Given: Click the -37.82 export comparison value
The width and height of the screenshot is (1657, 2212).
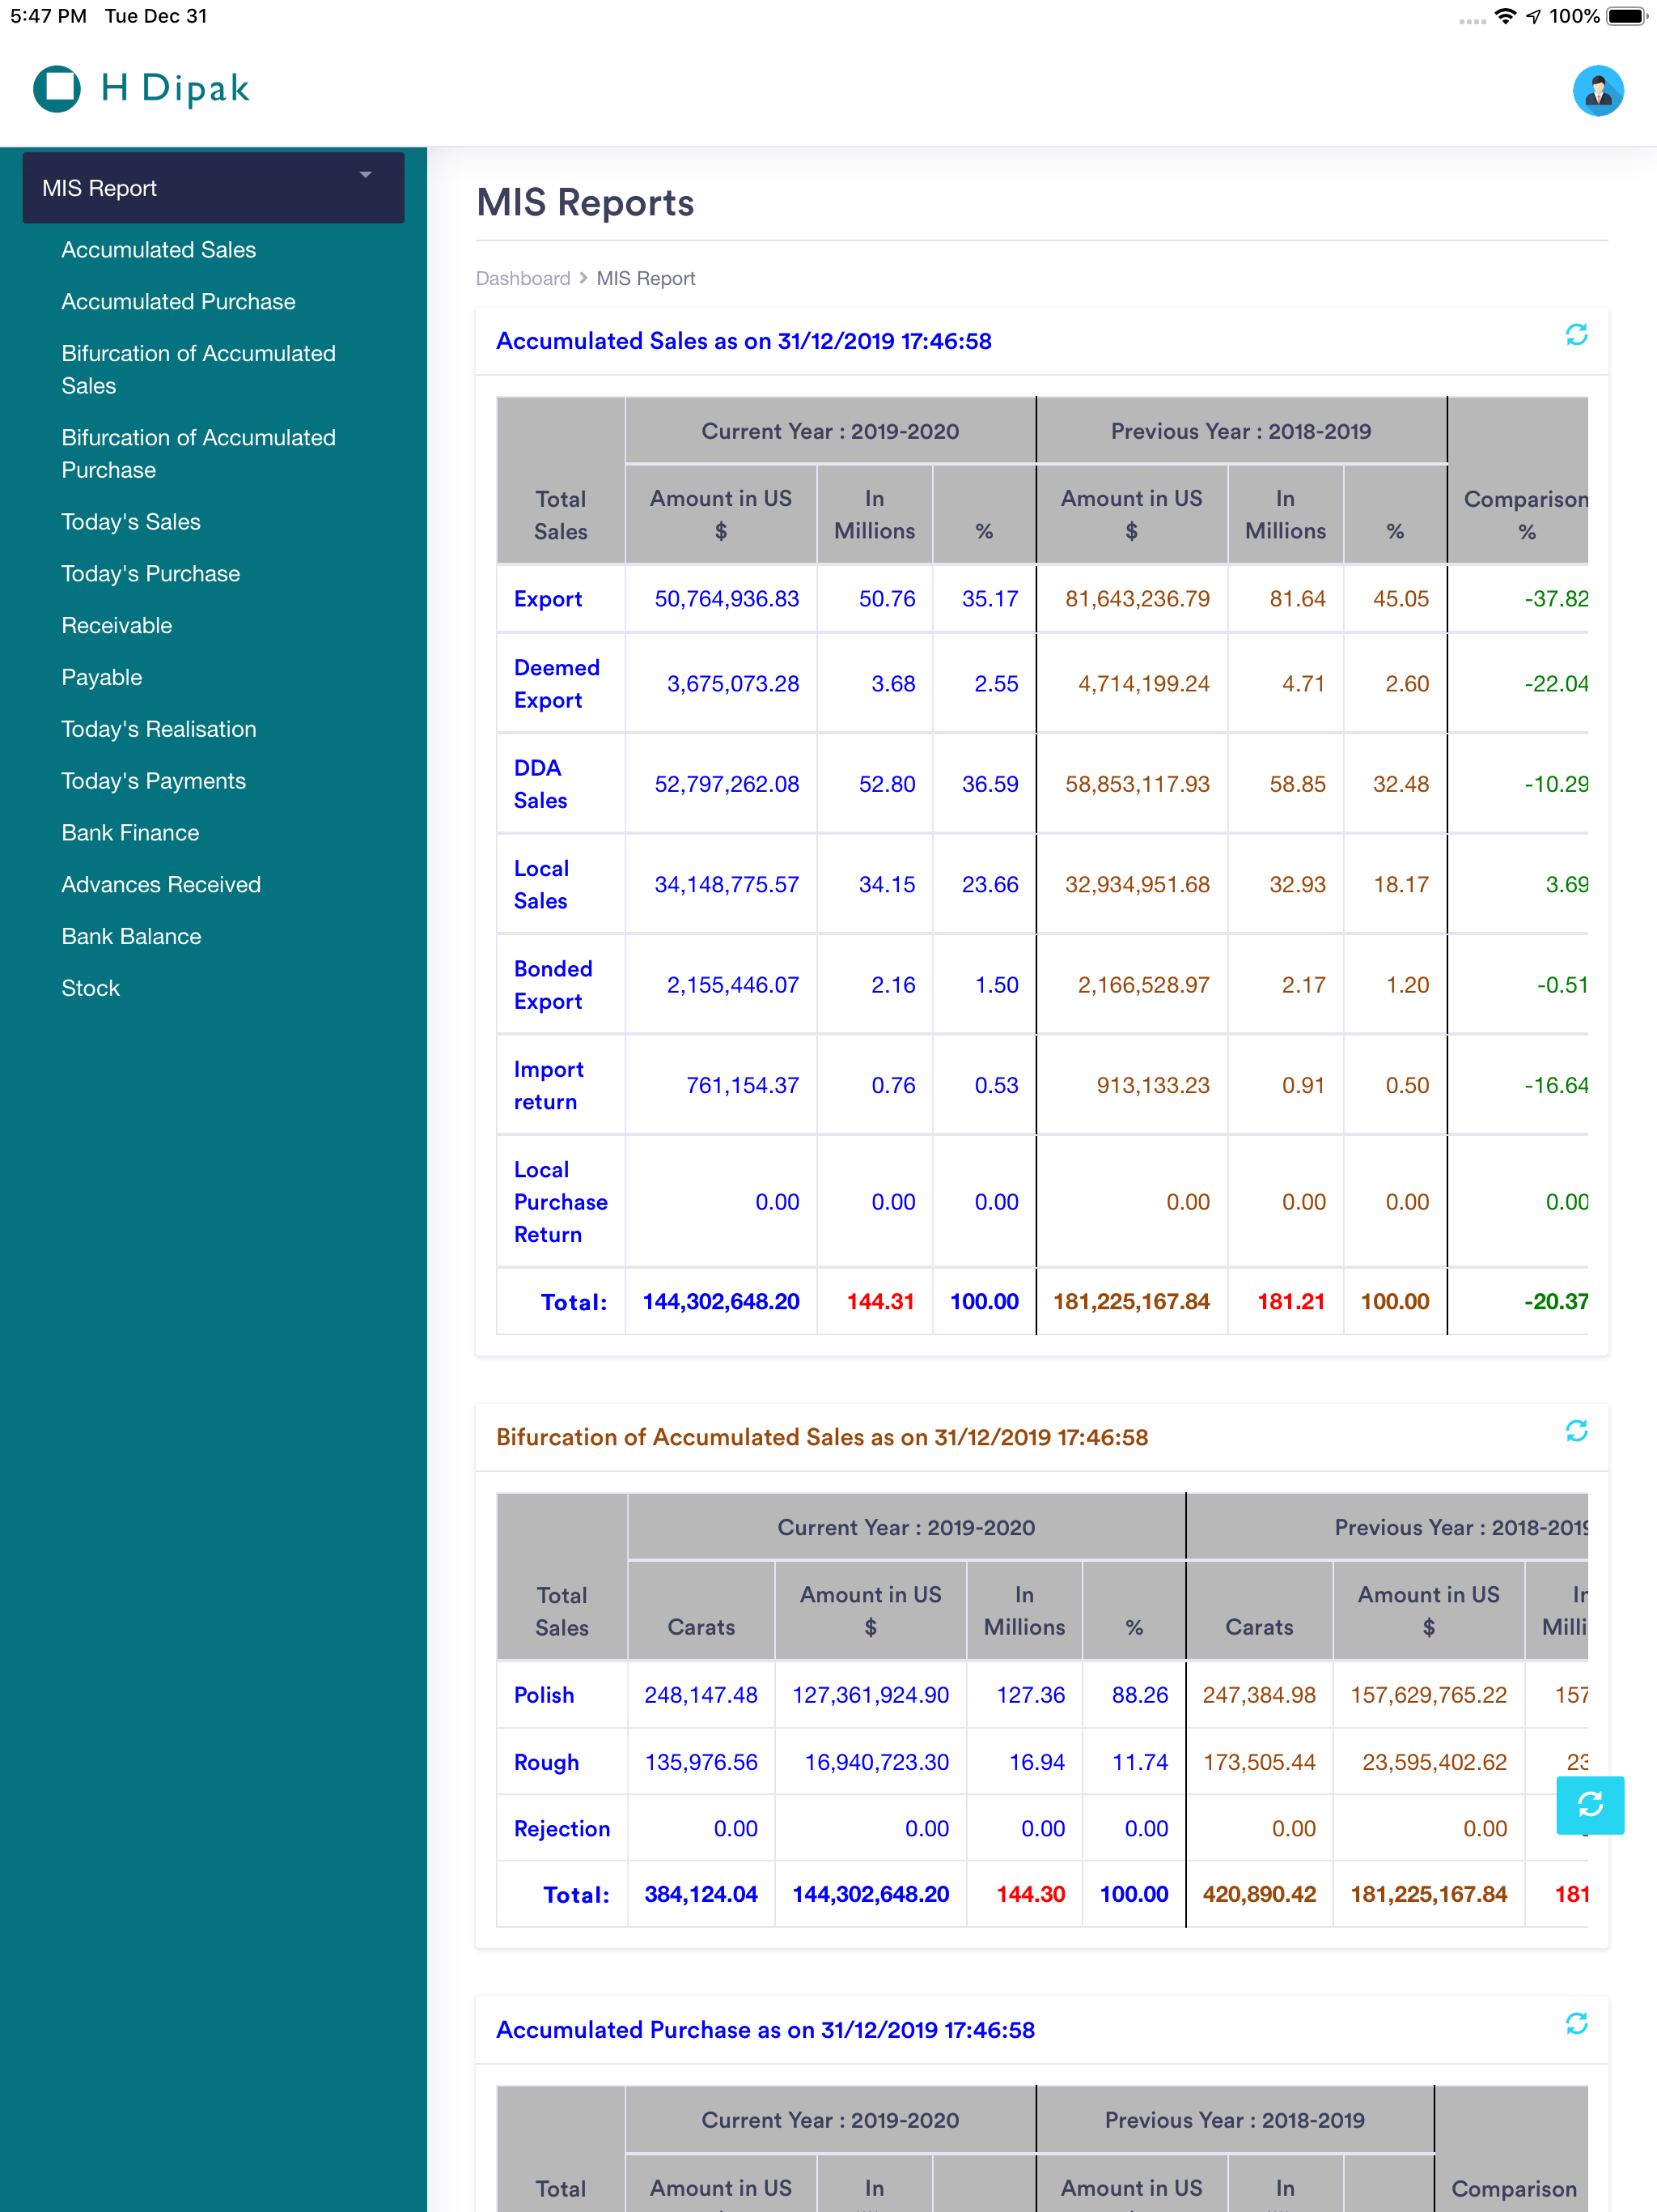Looking at the screenshot, I should click(1556, 599).
